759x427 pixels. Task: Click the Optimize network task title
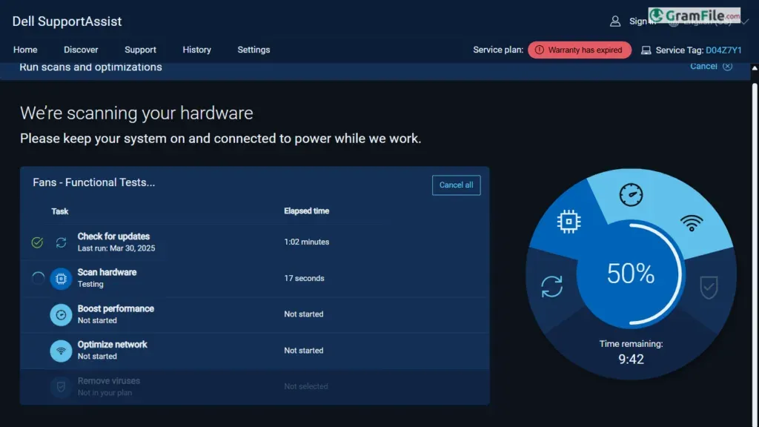113,344
